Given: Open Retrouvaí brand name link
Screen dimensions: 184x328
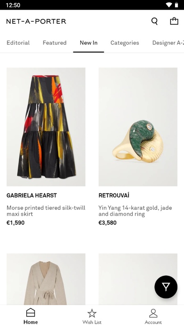Looking at the screenshot, I should pyautogui.click(x=114, y=196).
